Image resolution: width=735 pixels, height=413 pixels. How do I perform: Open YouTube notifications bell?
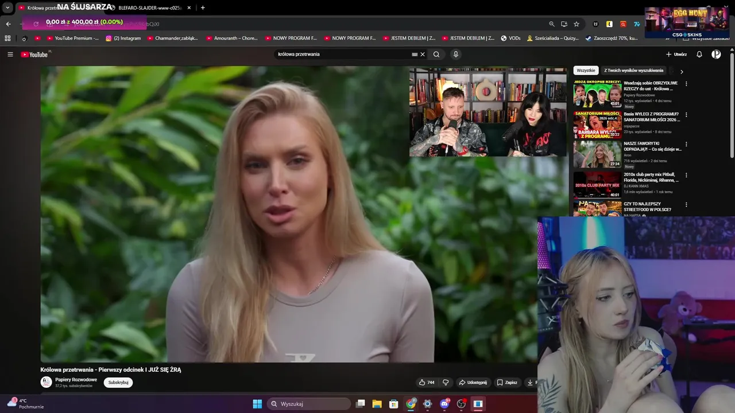click(x=699, y=54)
